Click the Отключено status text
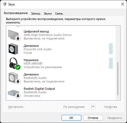Viewport: 127px width, 123px height. (32, 96)
